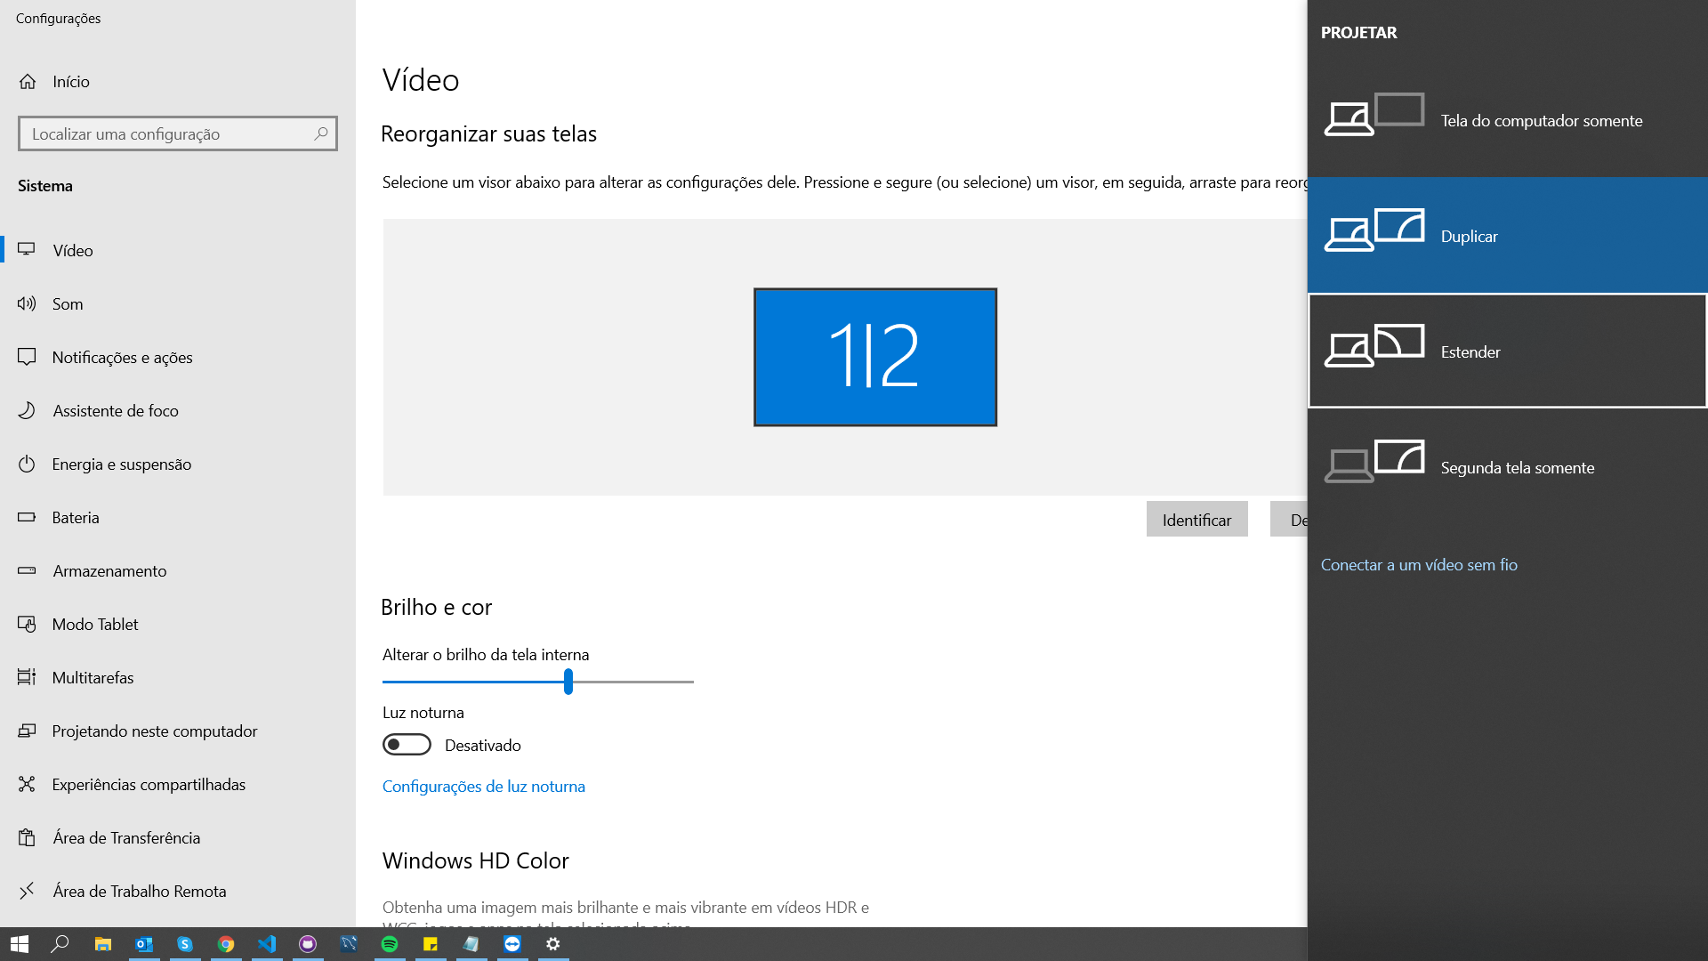1708x961 pixels.
Task: Open Configurações de luz noturna link
Action: pos(483,787)
